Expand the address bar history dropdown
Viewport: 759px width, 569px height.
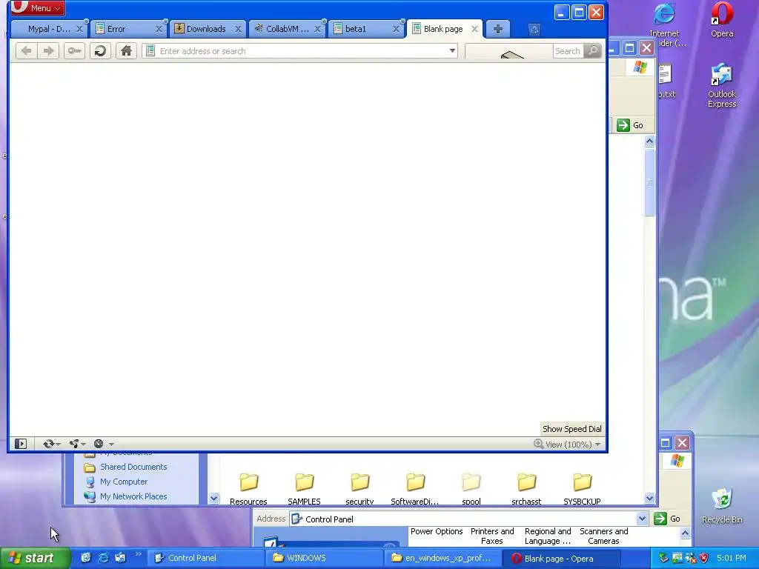pos(452,51)
